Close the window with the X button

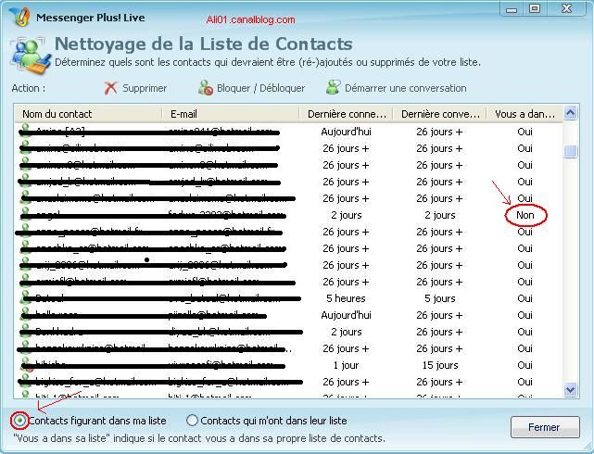[x=566, y=8]
